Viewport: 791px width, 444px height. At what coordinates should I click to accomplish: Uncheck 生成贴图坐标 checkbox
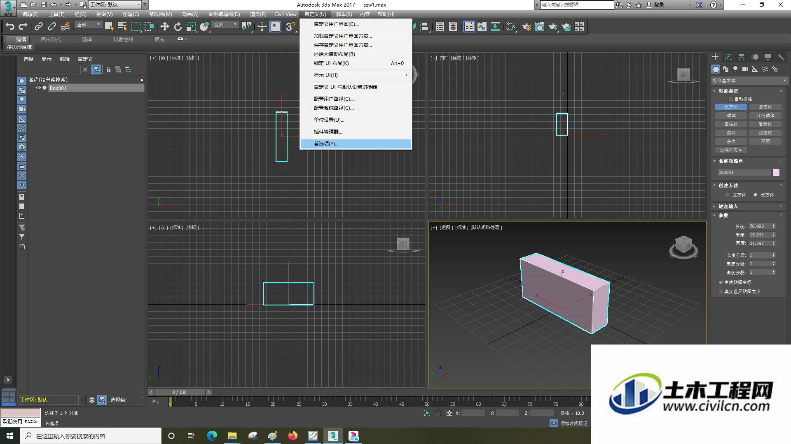click(x=721, y=282)
